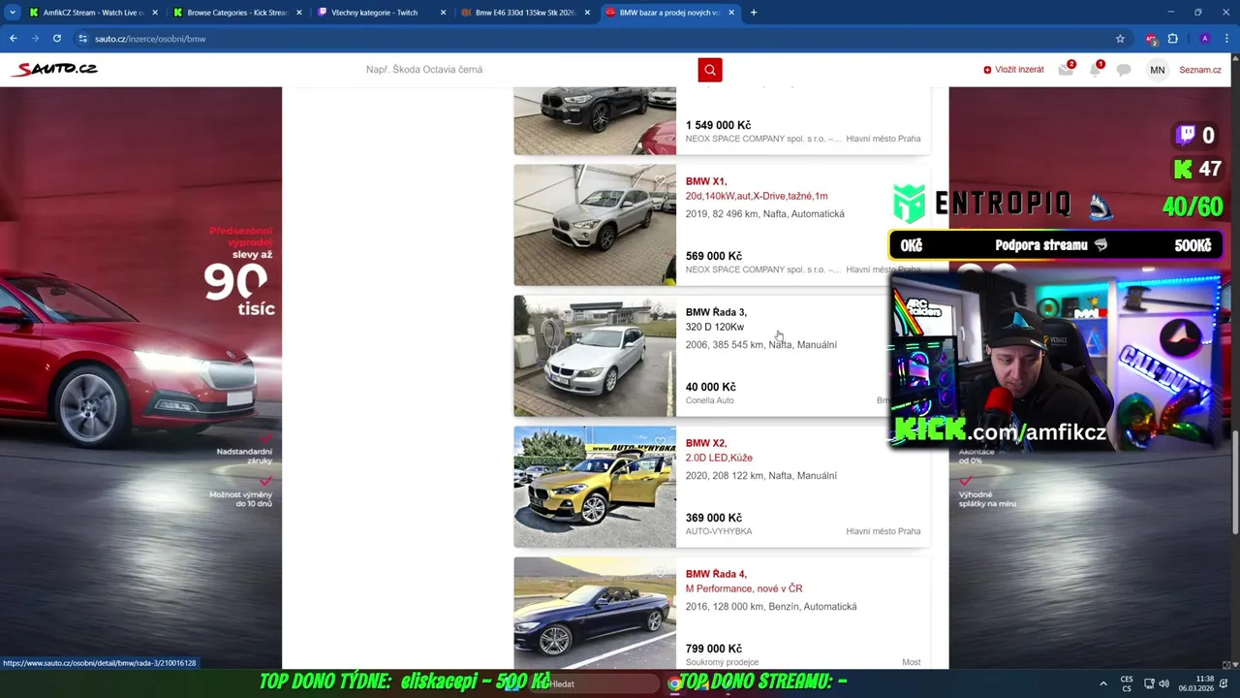Viewport: 1240px width, 698px height.
Task: Go forward with the browser forward arrow
Action: click(35, 39)
